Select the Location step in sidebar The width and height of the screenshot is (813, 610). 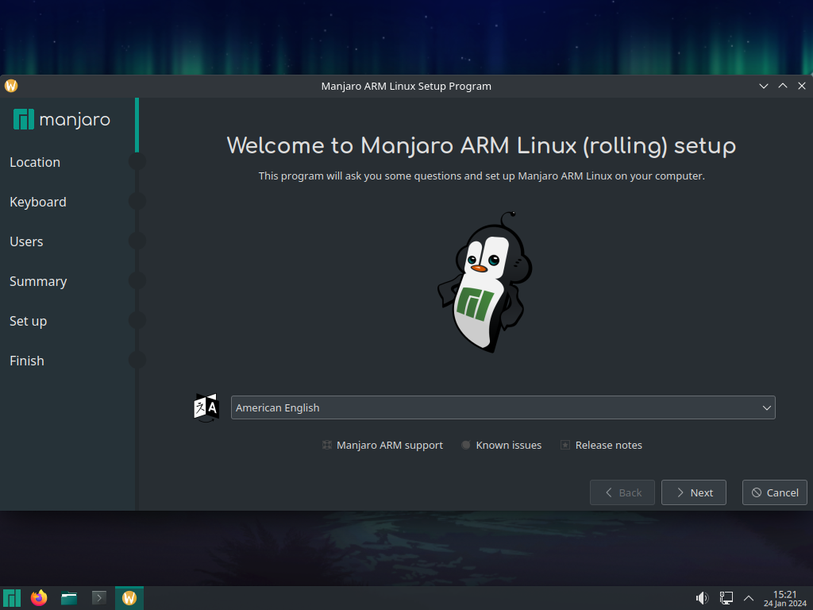pyautogui.click(x=35, y=162)
